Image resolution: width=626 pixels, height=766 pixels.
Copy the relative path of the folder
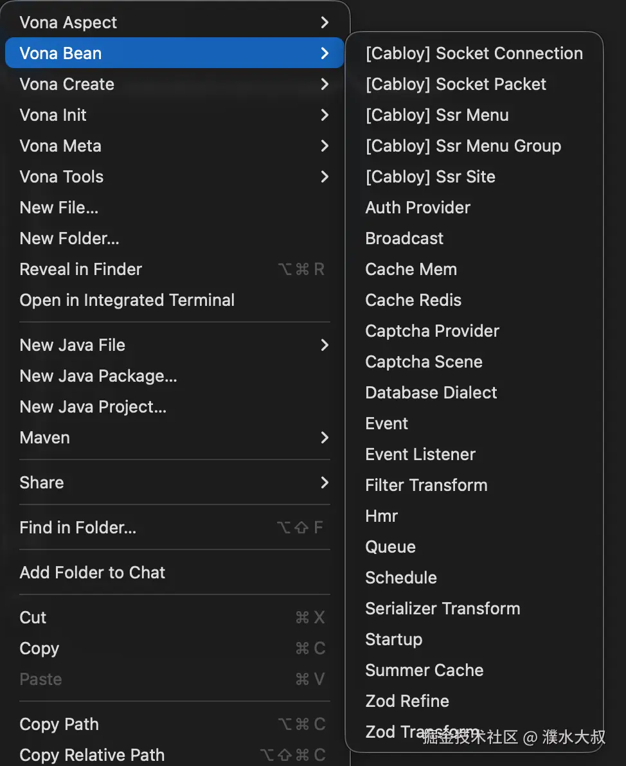(92, 754)
